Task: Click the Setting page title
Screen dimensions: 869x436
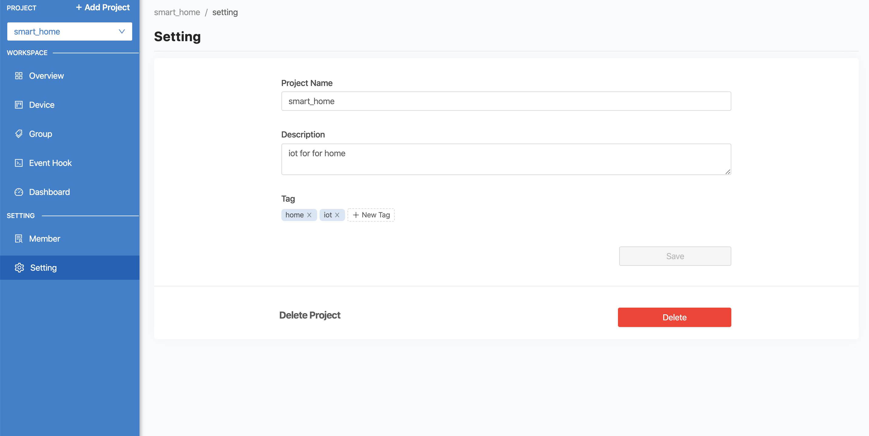Action: (x=177, y=36)
